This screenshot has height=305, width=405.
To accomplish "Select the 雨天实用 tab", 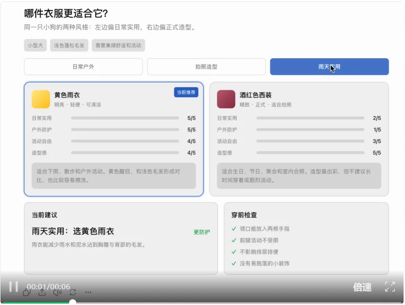I will pos(329,67).
